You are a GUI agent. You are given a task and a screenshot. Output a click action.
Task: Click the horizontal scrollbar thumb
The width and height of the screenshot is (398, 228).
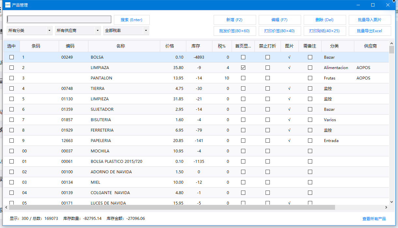[x=172, y=207]
